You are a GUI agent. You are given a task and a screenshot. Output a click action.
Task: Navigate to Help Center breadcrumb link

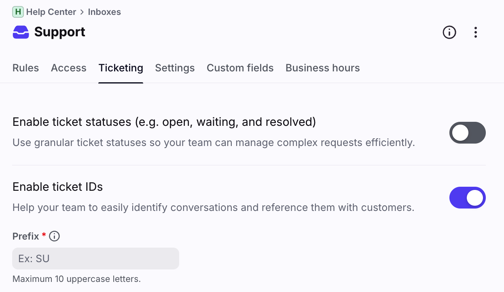tap(51, 12)
